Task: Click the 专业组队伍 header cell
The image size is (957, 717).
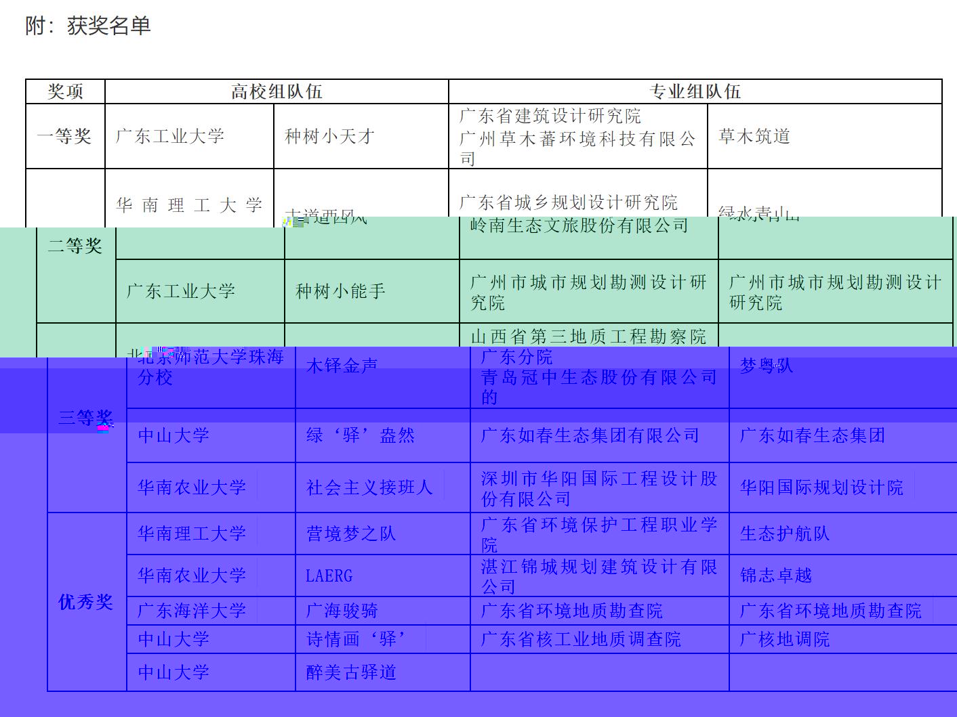Action: click(695, 91)
